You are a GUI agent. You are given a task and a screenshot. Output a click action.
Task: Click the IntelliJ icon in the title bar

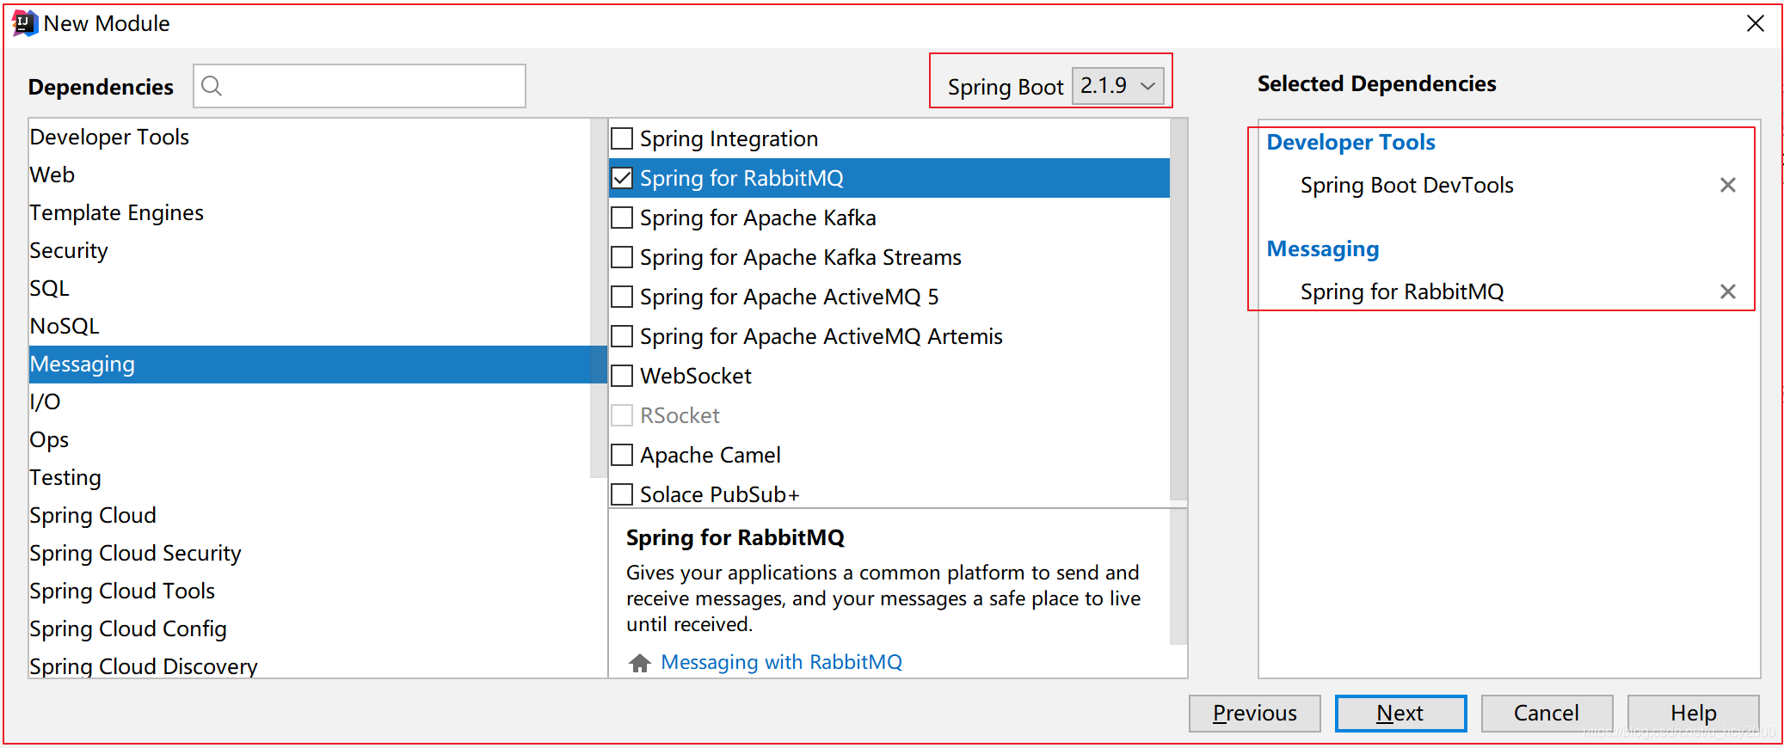point(24,23)
